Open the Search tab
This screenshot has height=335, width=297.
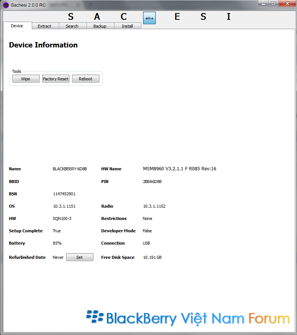[x=72, y=26]
